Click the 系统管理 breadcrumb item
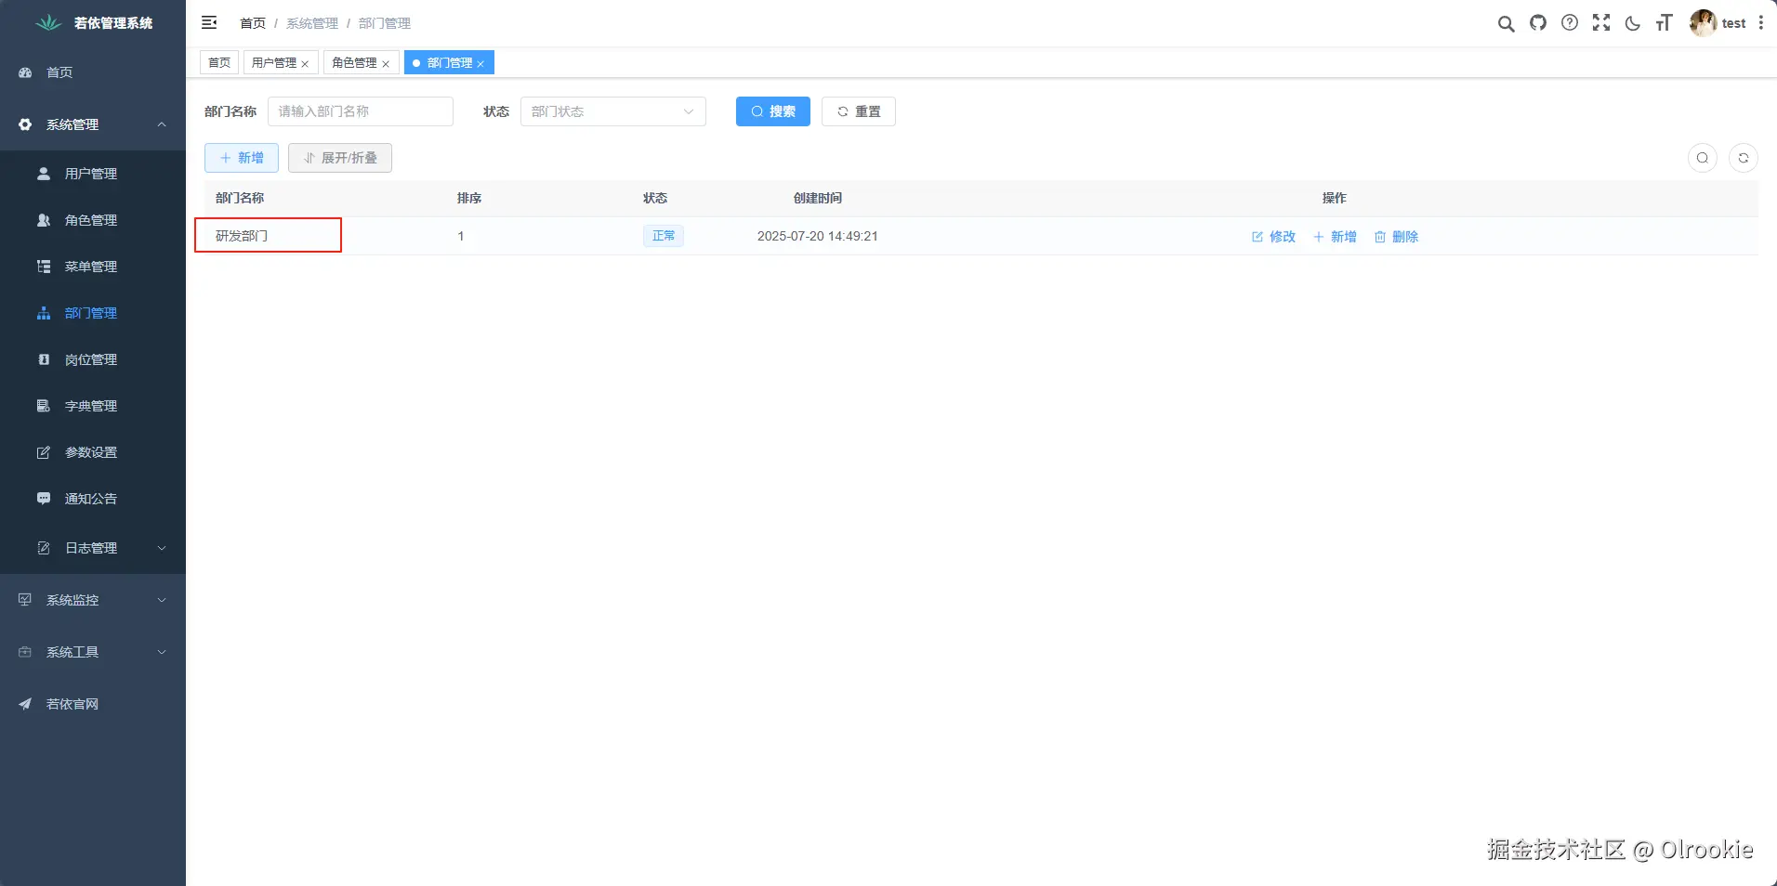The width and height of the screenshot is (1777, 886). [312, 23]
